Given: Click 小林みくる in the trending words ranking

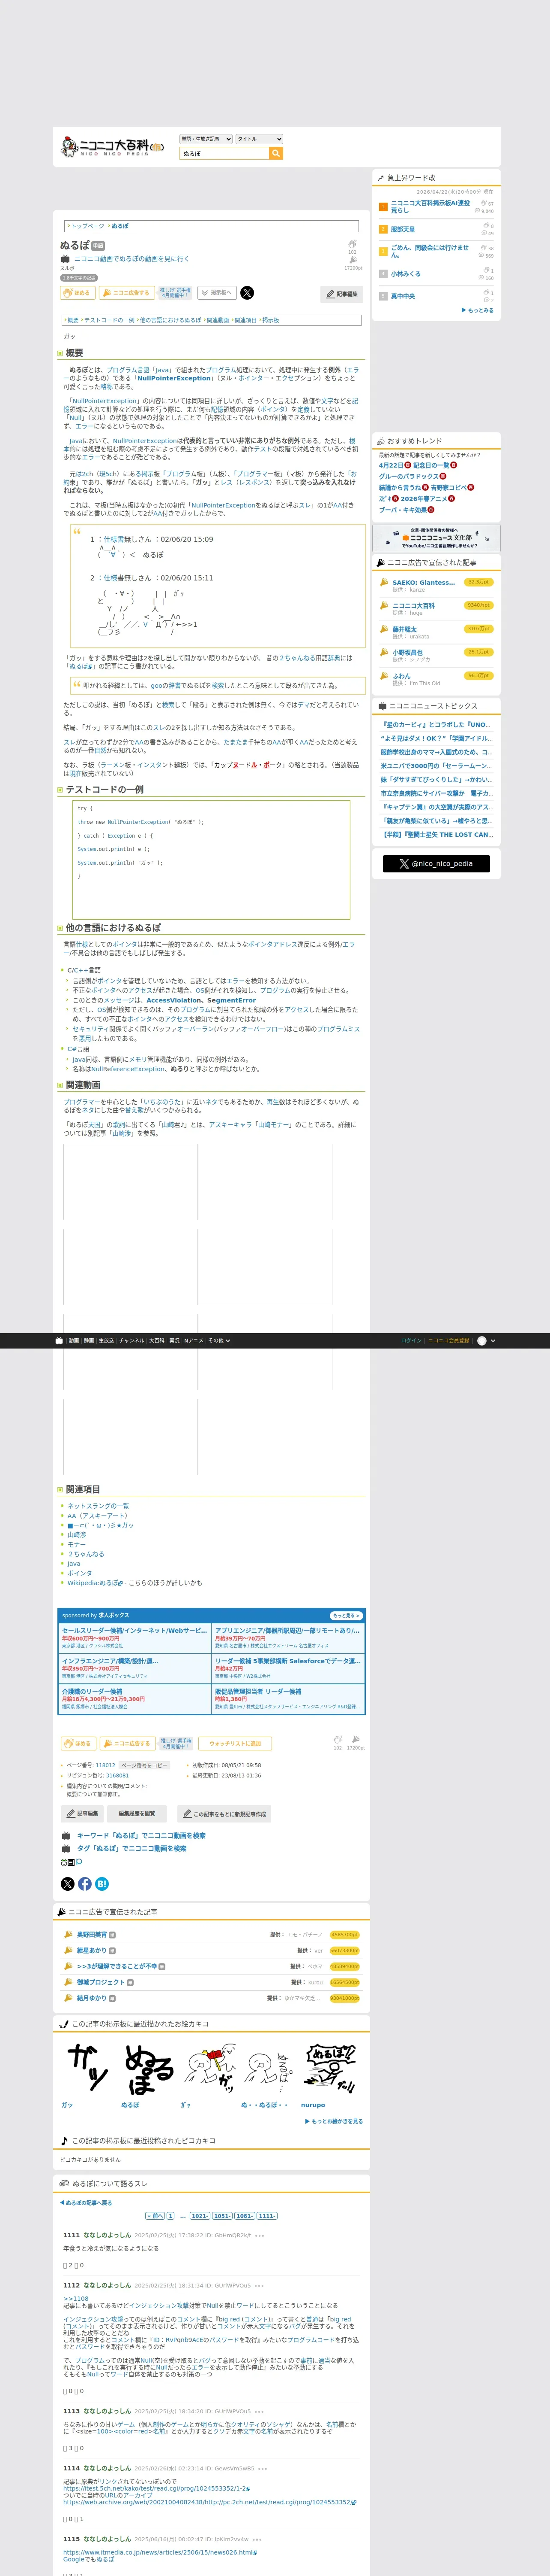Looking at the screenshot, I should (x=406, y=273).
